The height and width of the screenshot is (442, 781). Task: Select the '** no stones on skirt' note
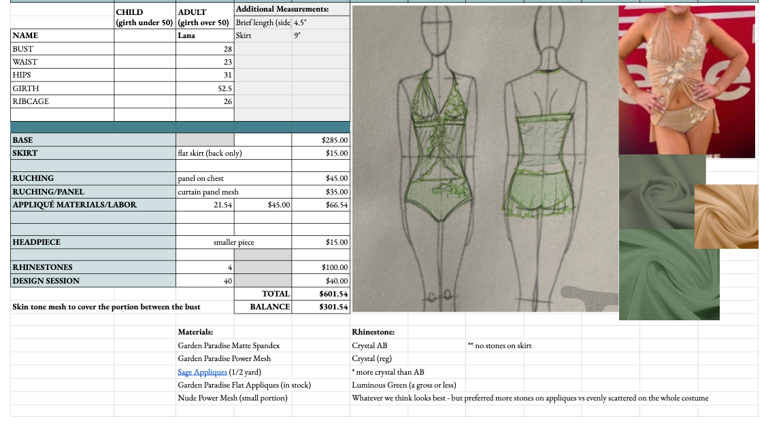tap(499, 345)
